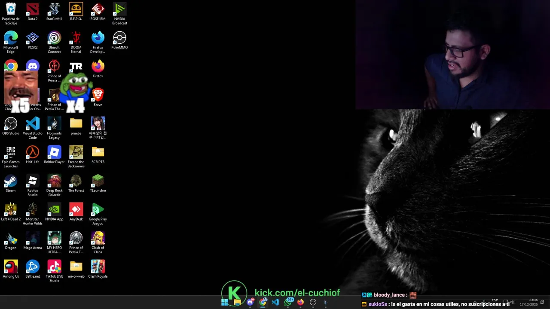
Task: Click the WhatsApp taskbar icon
Action: pos(288,302)
